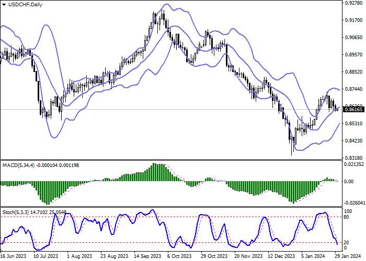The image size is (366, 261).
Task: Click the MACD scale value 0.021352
Action: point(354,164)
